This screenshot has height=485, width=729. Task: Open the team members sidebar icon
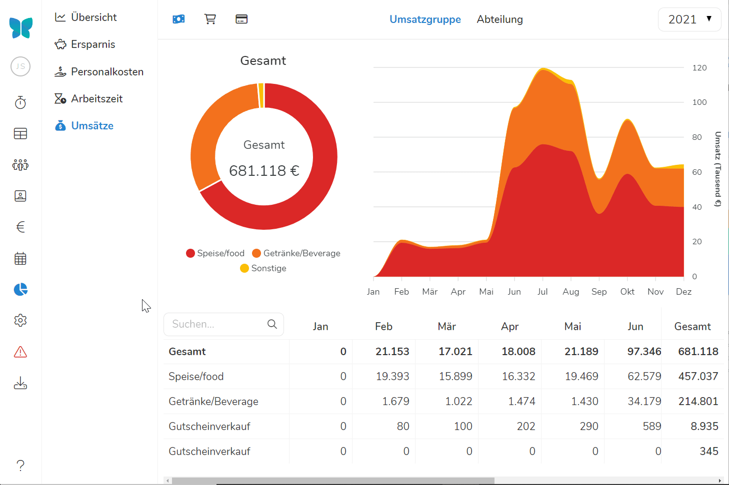point(20,165)
